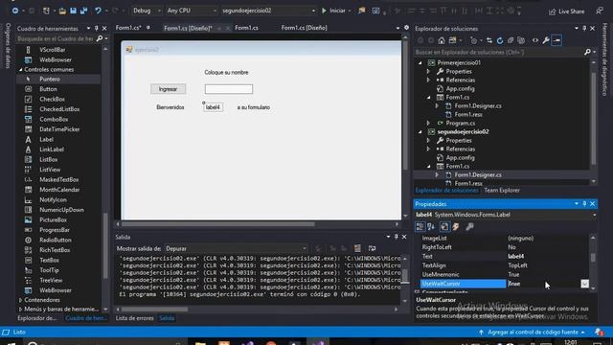Toggle the Preview Selected Items icon
The width and height of the screenshot is (613, 345).
click(x=556, y=40)
